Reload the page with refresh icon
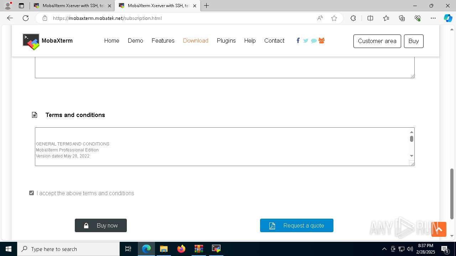Image resolution: width=456 pixels, height=256 pixels. 26,18
